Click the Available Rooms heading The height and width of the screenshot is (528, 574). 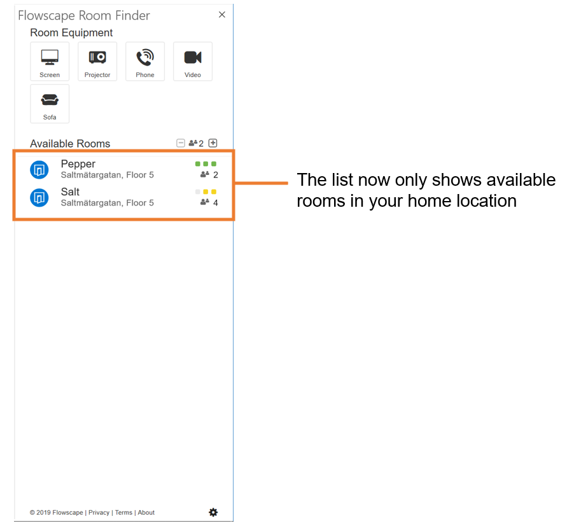(x=70, y=143)
